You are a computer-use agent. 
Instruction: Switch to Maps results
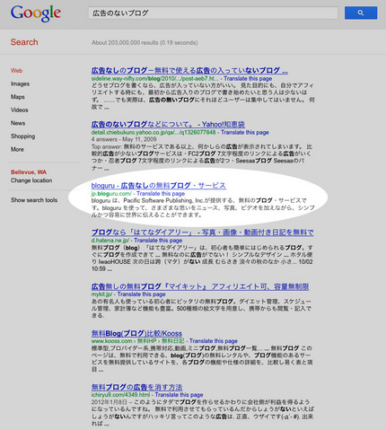tap(18, 97)
